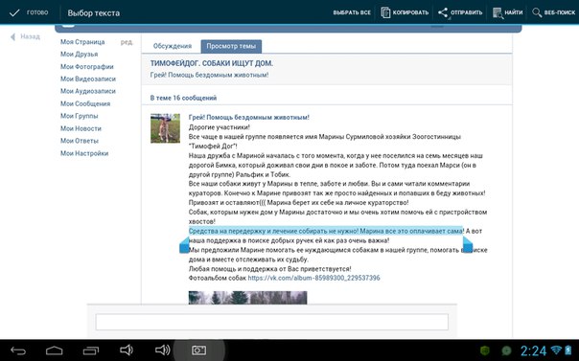Image resolution: width=579 pixels, height=361 pixels.
Task: Tap the 2:24 clock
Action: tap(533, 350)
